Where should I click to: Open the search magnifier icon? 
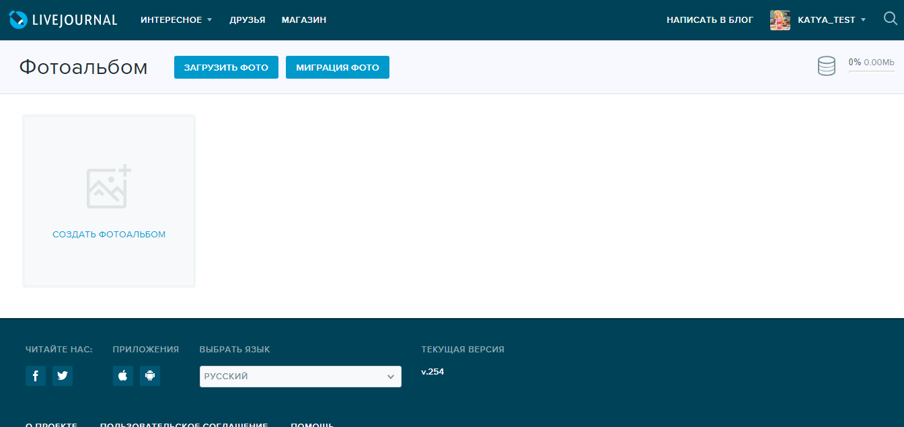point(889,19)
